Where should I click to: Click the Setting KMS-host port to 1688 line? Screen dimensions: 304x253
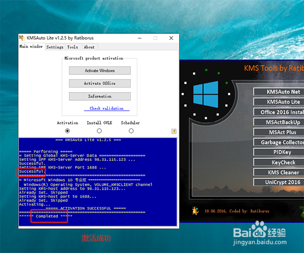[x=58, y=196]
